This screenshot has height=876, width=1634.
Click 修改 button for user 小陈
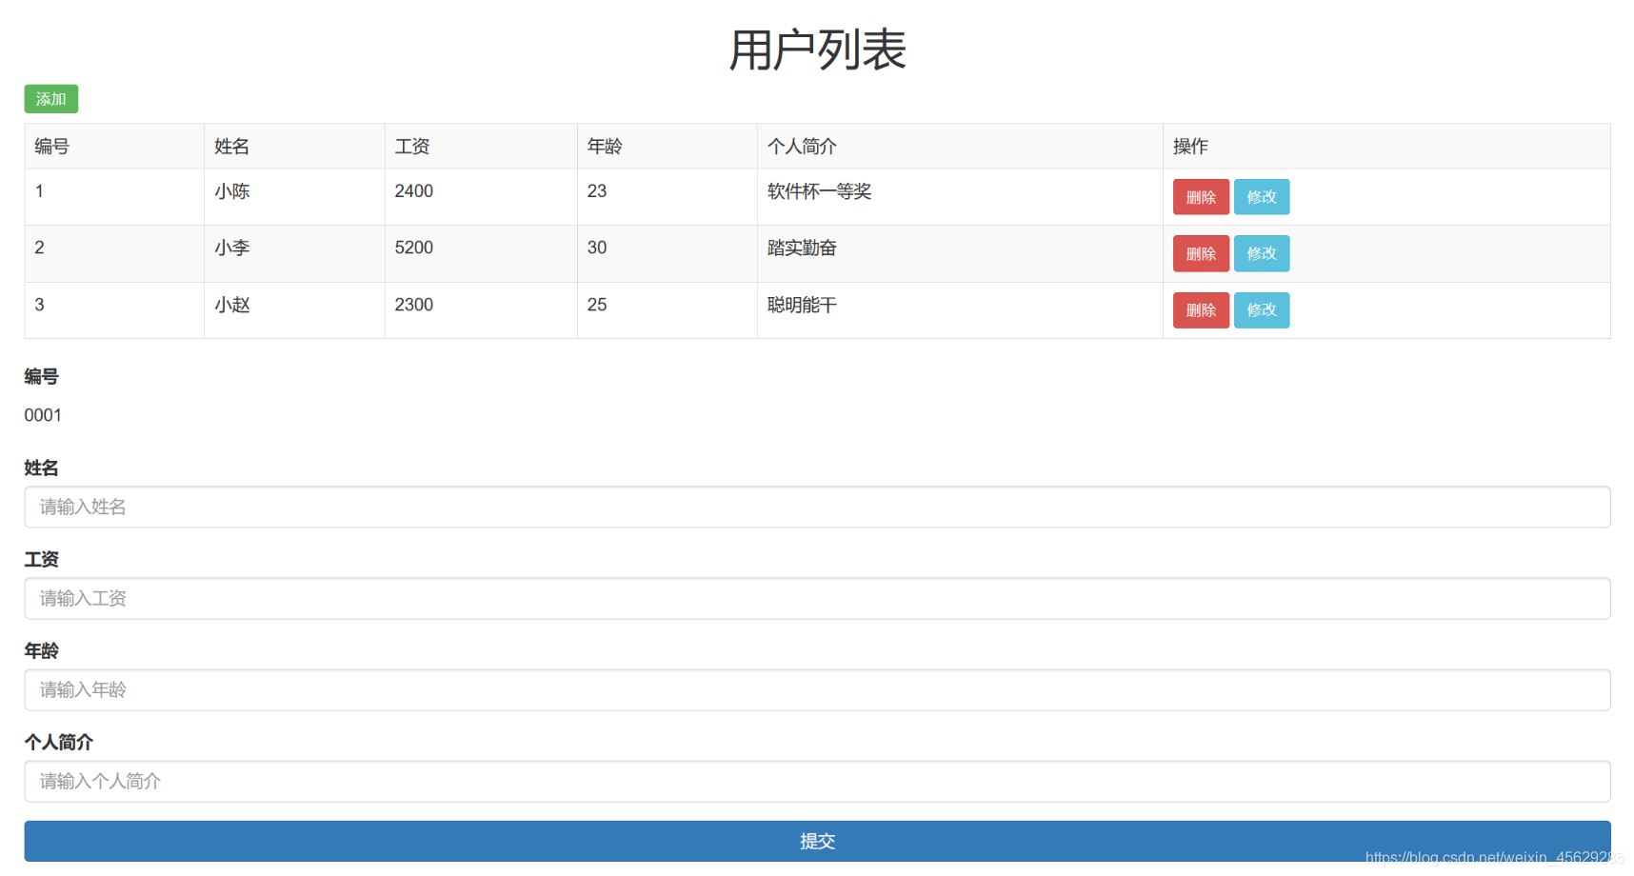(x=1262, y=197)
